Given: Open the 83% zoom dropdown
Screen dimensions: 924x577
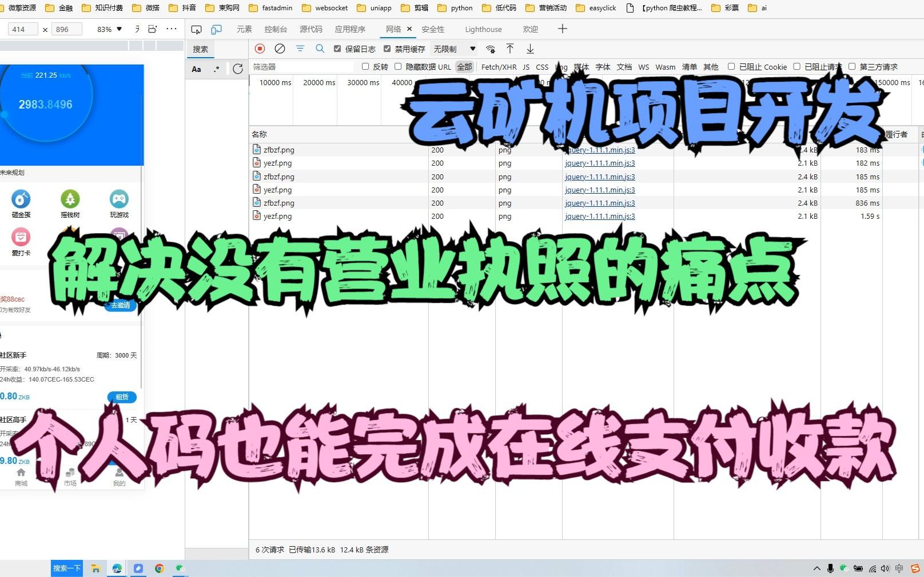Looking at the screenshot, I should (110, 29).
